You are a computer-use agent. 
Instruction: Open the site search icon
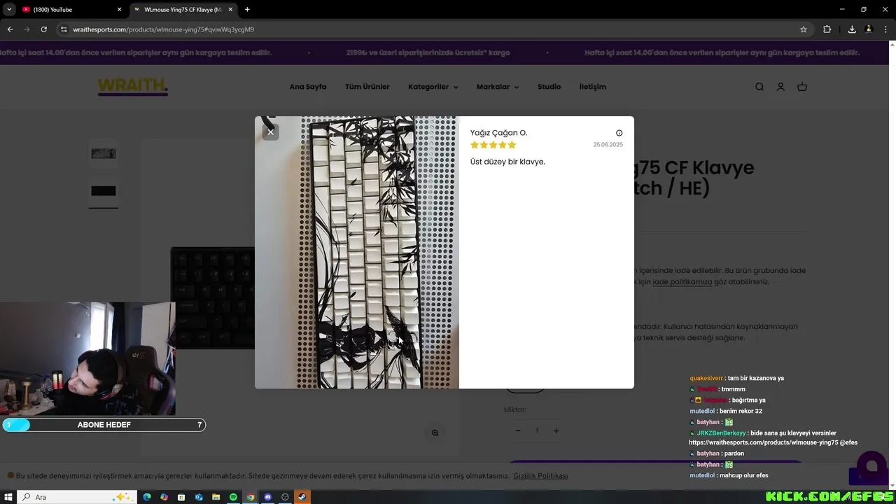tap(759, 87)
